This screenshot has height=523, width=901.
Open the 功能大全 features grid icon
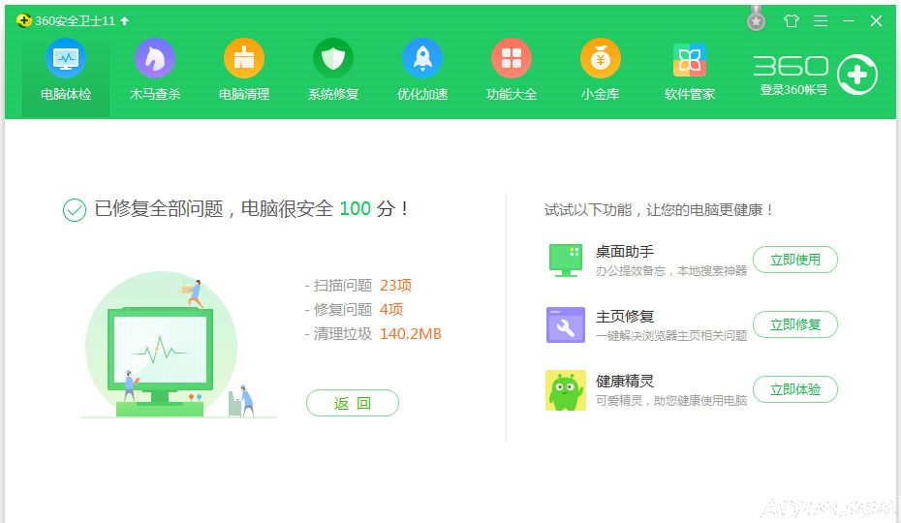pyautogui.click(x=512, y=58)
